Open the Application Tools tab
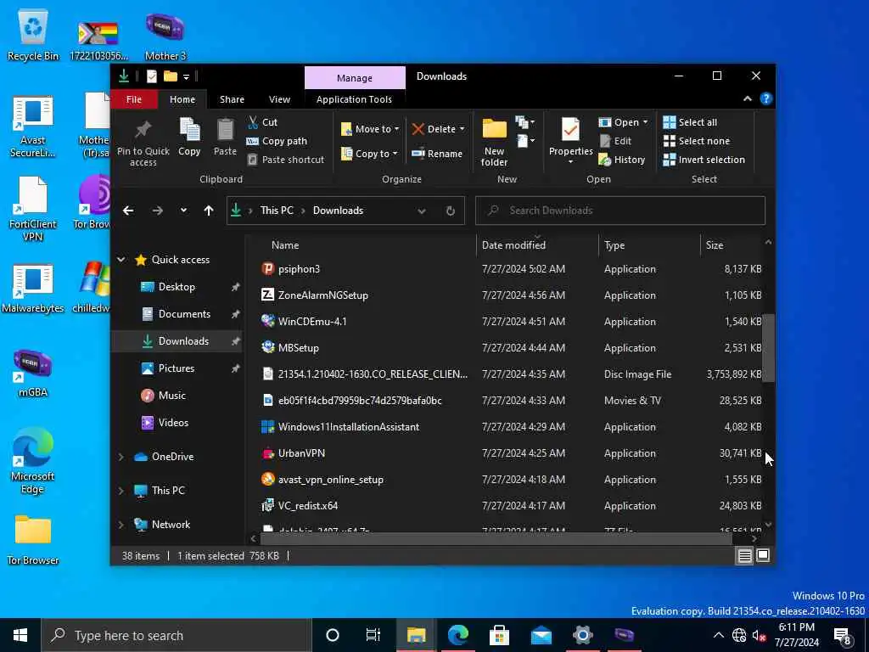 pyautogui.click(x=354, y=99)
